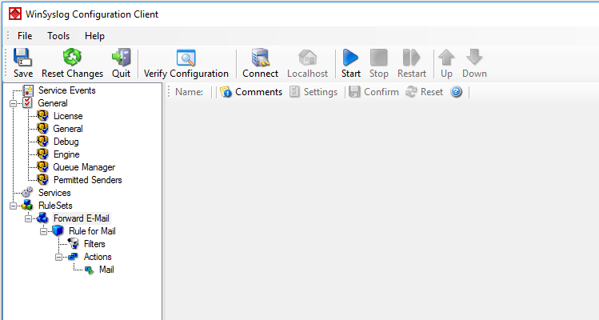This screenshot has width=599, height=320.
Task: Open the blue help question icon
Action: (x=456, y=92)
